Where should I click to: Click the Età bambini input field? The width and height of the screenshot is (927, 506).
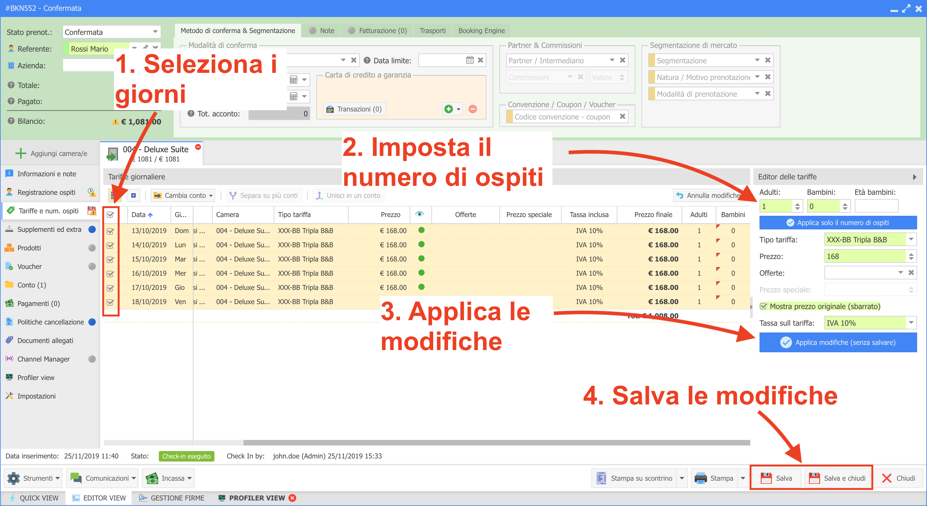876,207
